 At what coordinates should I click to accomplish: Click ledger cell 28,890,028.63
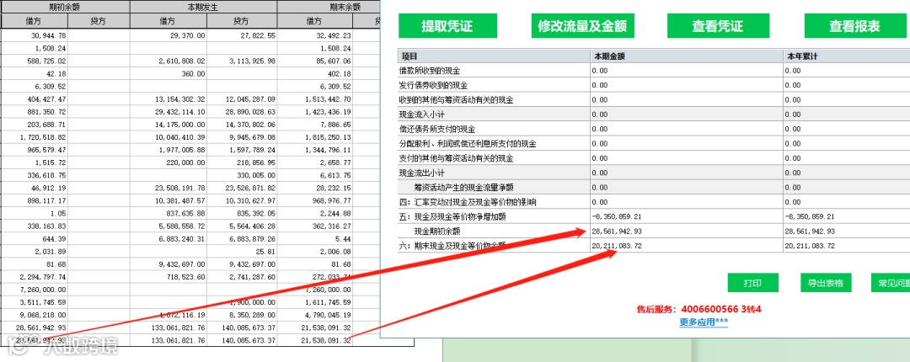pos(250,112)
